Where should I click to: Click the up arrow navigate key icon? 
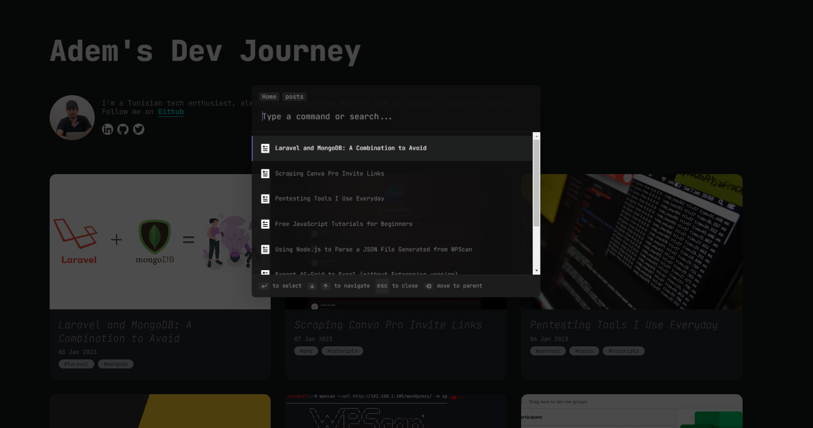coord(326,286)
